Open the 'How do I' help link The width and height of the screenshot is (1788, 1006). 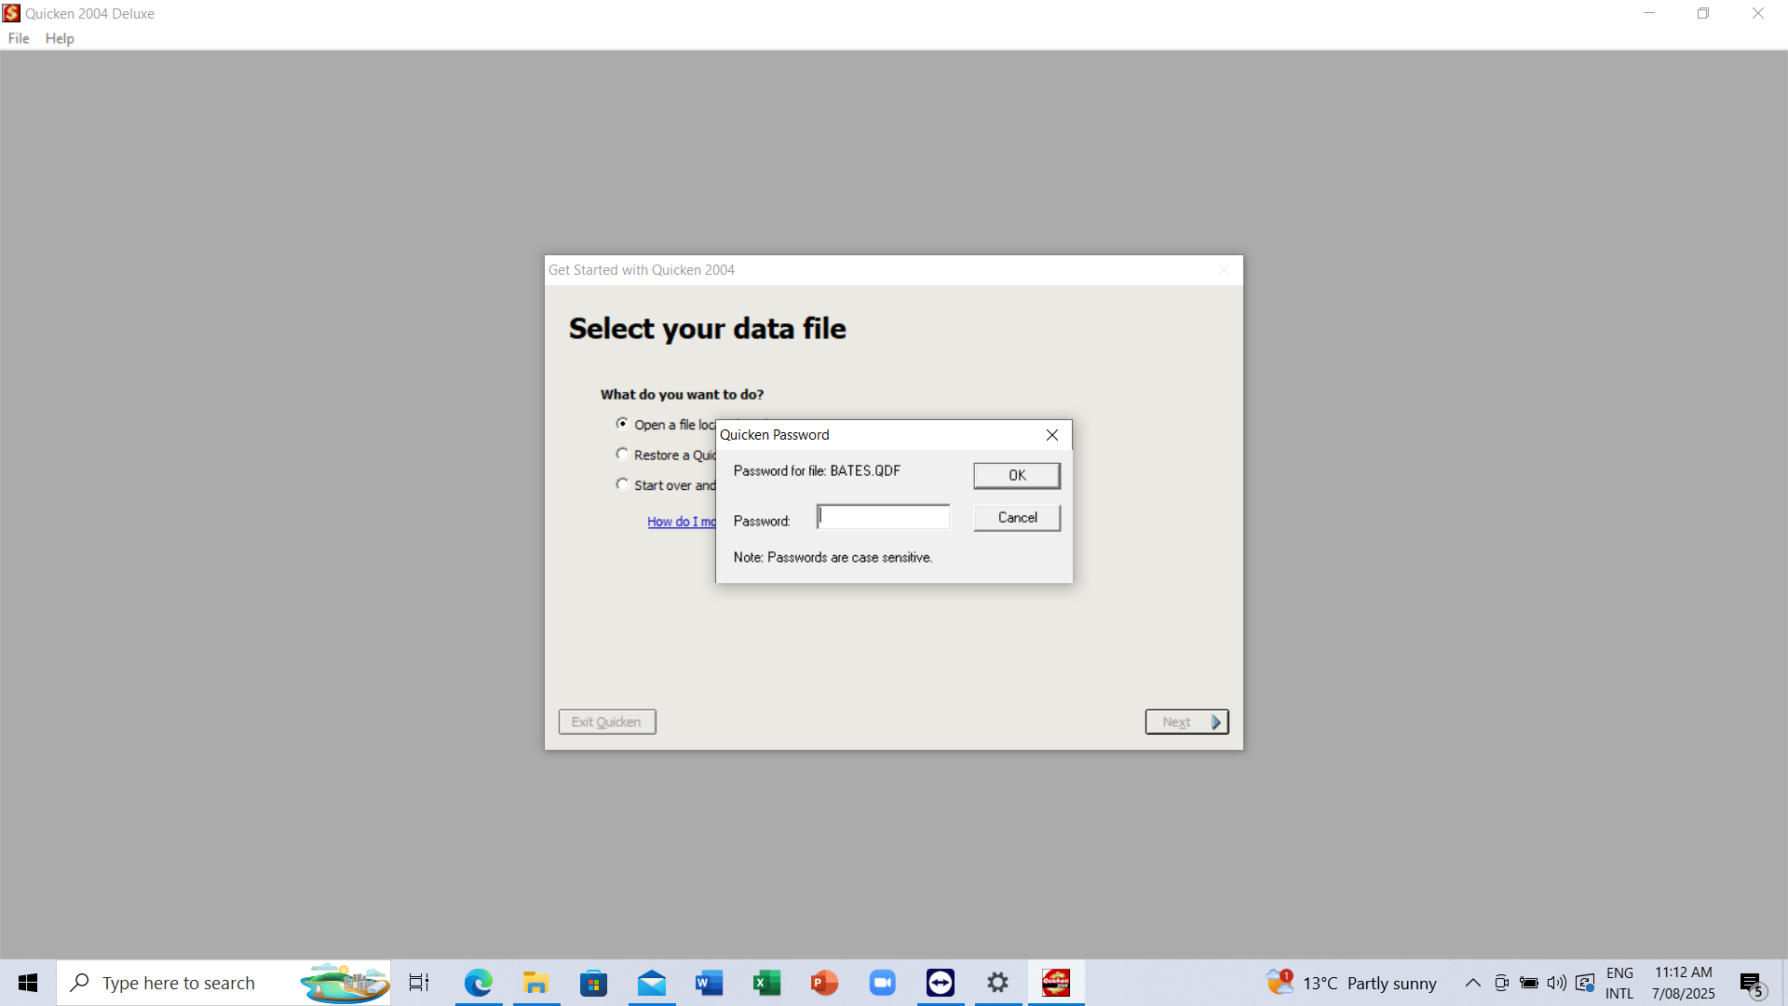[x=682, y=522]
